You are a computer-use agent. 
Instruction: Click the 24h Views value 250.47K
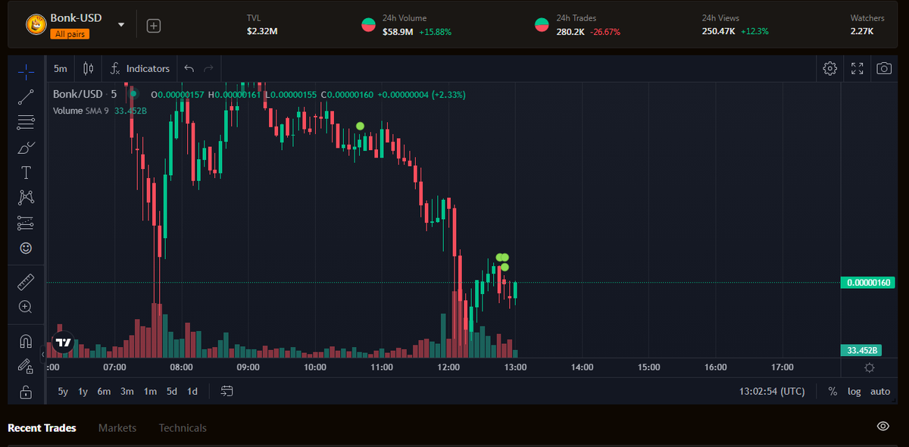pos(718,31)
